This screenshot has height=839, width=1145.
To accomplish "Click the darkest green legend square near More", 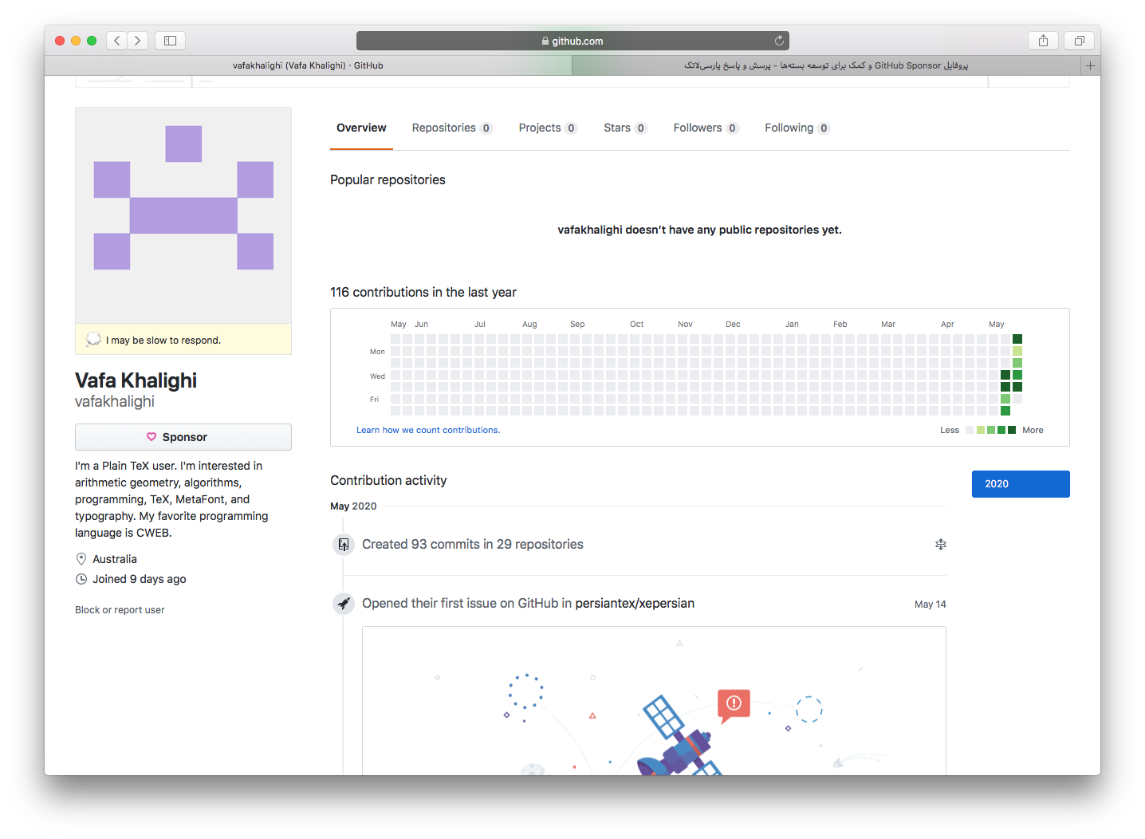I will pos(1012,430).
